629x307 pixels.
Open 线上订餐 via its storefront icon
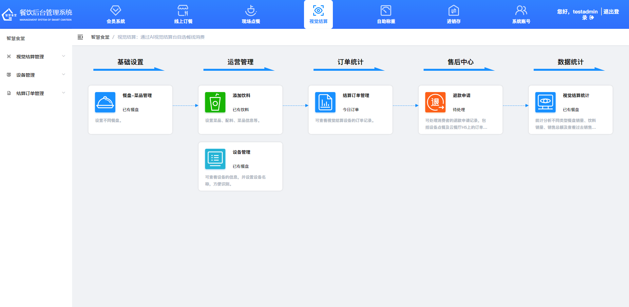pos(183,10)
